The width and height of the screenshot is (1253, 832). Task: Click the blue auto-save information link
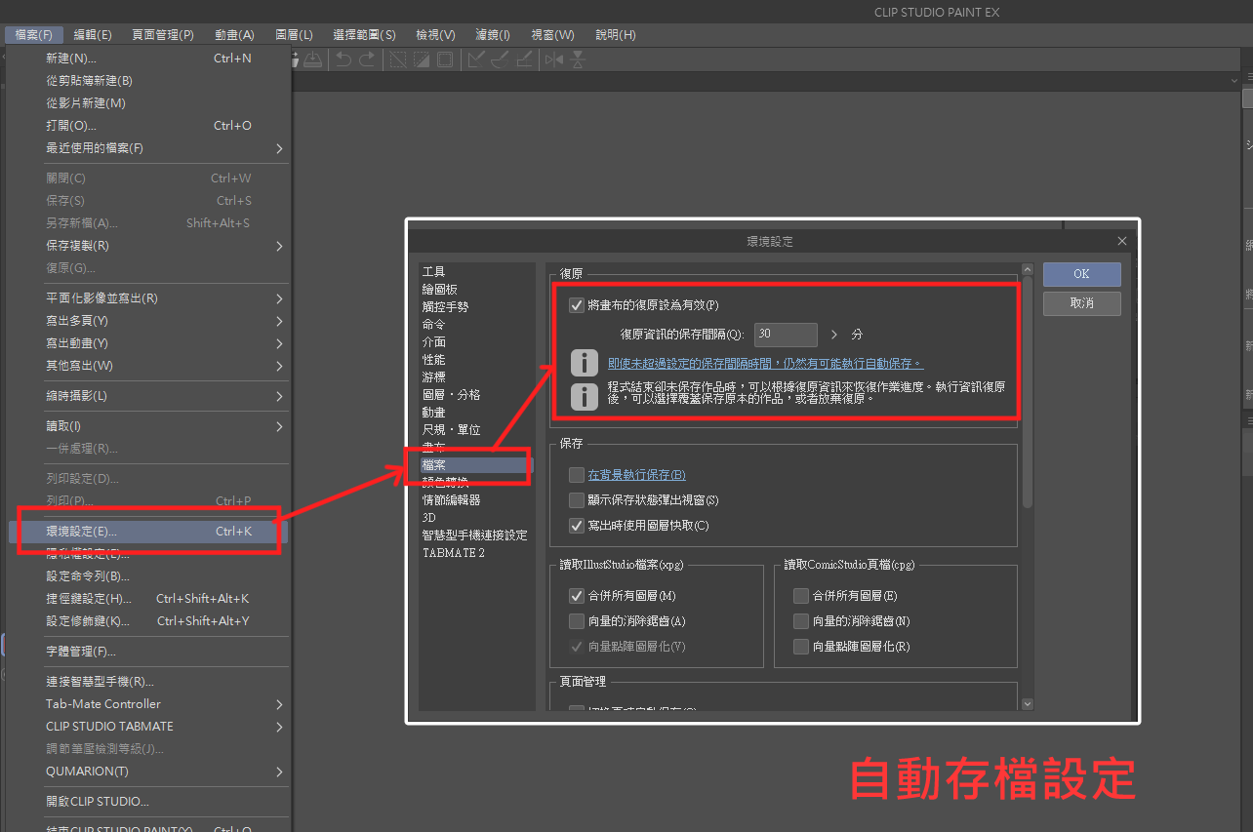tap(765, 363)
